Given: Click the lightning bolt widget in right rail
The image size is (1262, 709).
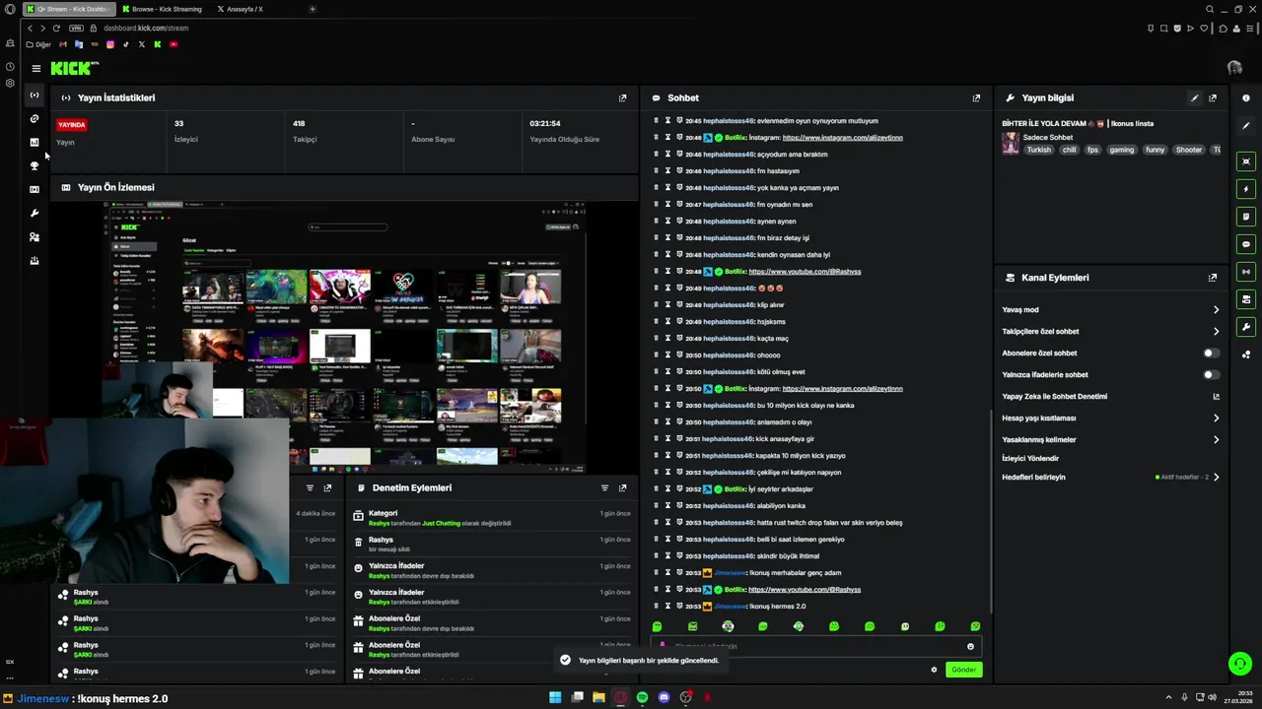Looking at the screenshot, I should (x=1246, y=189).
